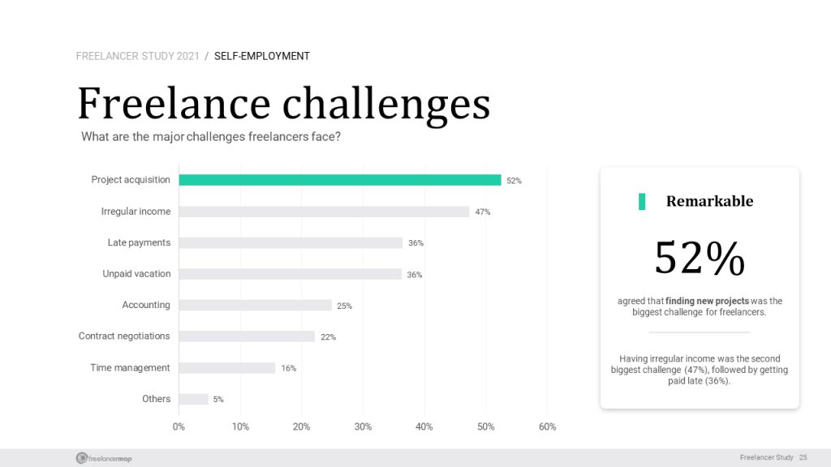Click the Late payments bar

click(291, 243)
